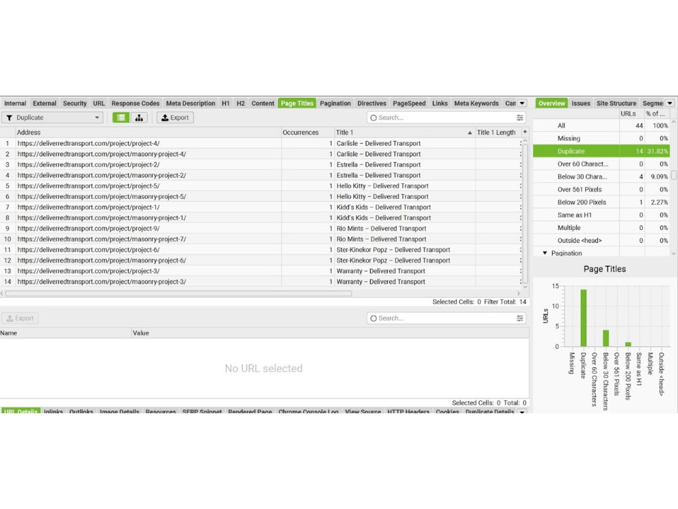Select the Warranty title in row 14

click(x=380, y=282)
